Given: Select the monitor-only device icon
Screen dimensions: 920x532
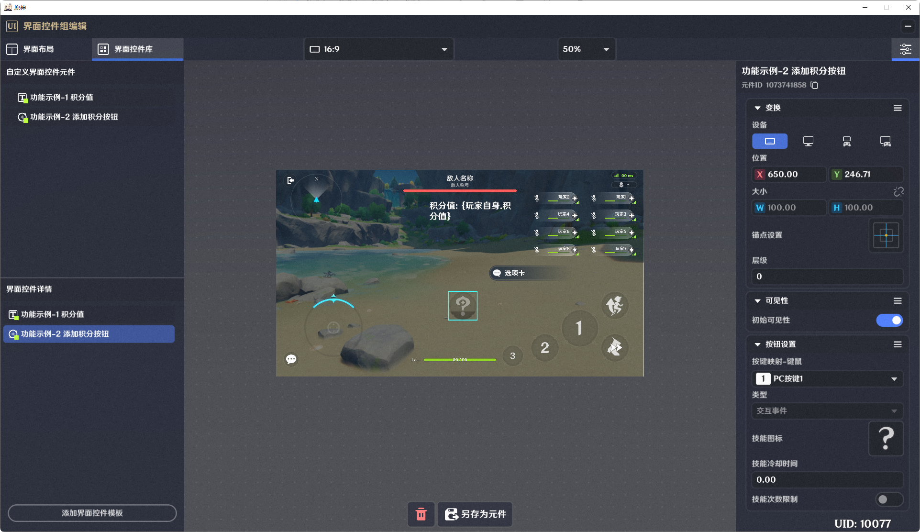Looking at the screenshot, I should (x=808, y=141).
